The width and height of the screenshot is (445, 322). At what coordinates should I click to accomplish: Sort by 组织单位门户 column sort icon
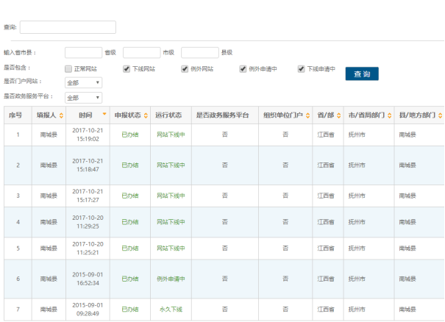tap(309, 115)
